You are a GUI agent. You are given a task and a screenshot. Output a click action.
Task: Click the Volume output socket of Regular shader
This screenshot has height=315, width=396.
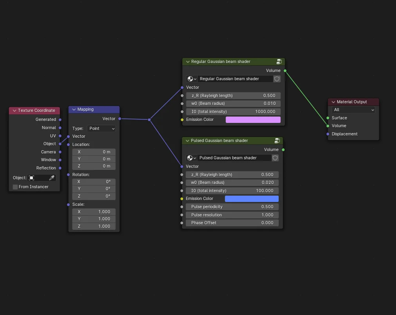pyautogui.click(x=284, y=70)
